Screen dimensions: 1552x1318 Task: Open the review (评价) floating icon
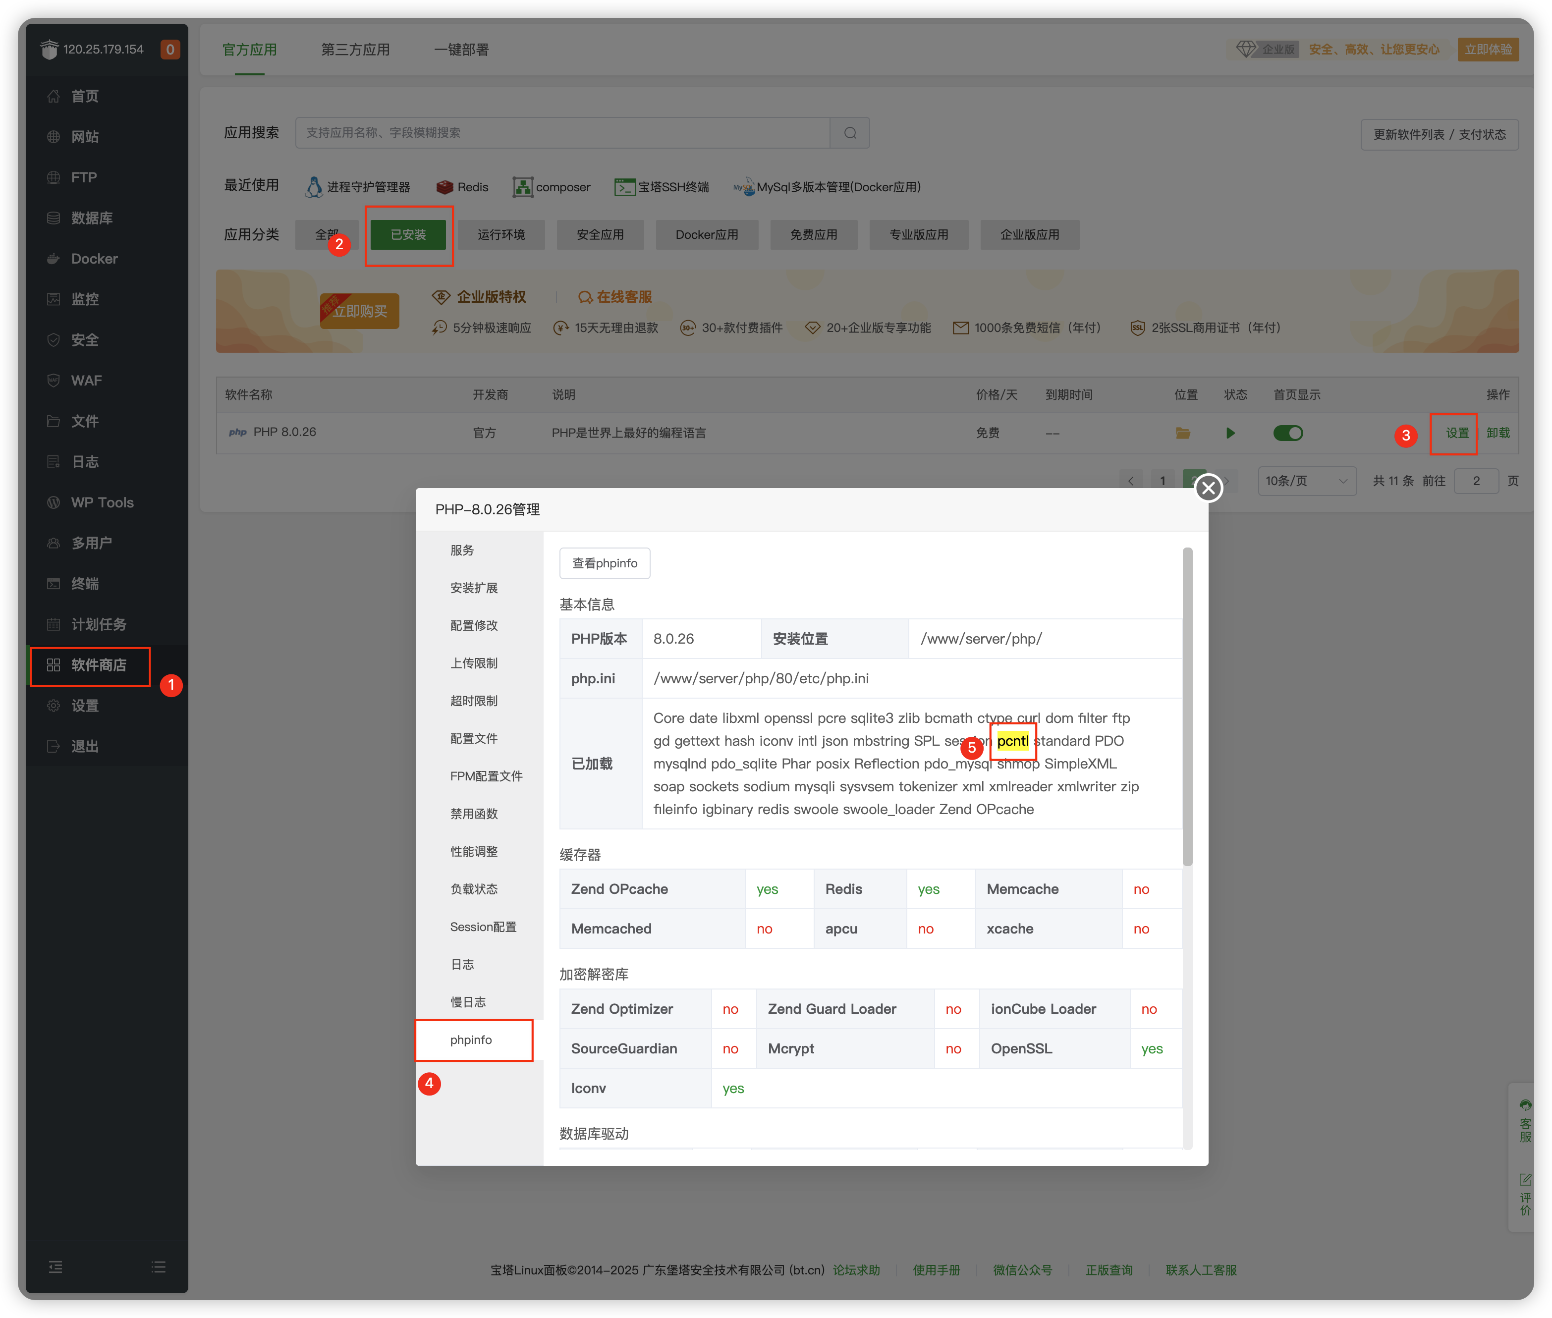(x=1525, y=1194)
